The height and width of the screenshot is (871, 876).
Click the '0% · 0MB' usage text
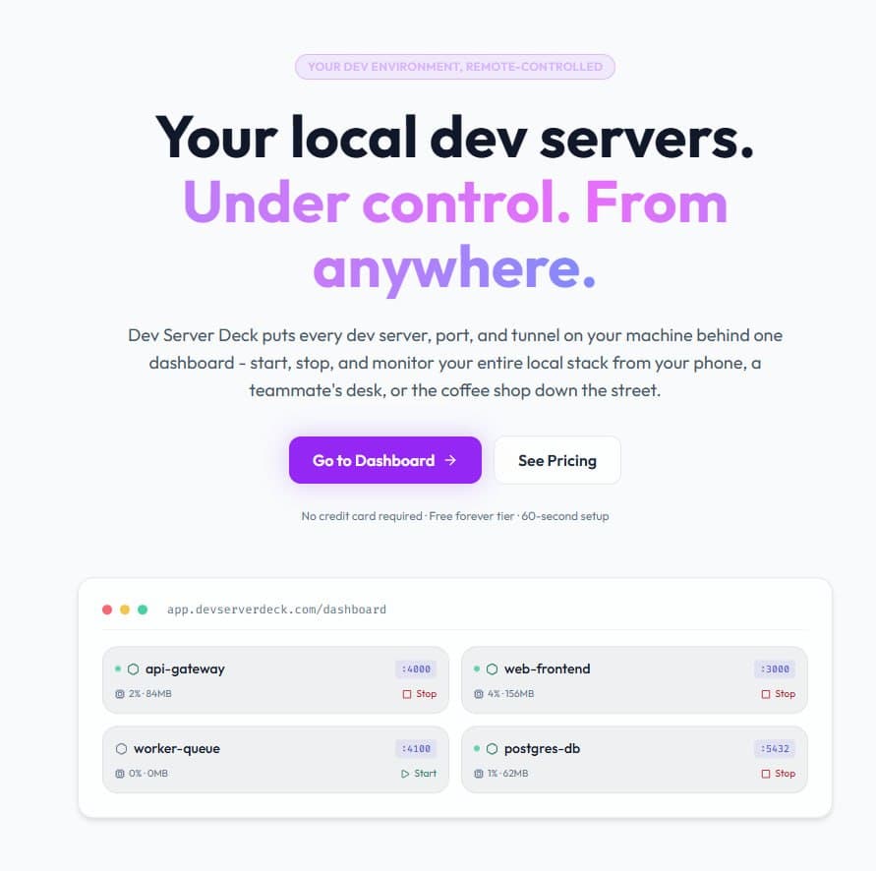pyautogui.click(x=148, y=774)
